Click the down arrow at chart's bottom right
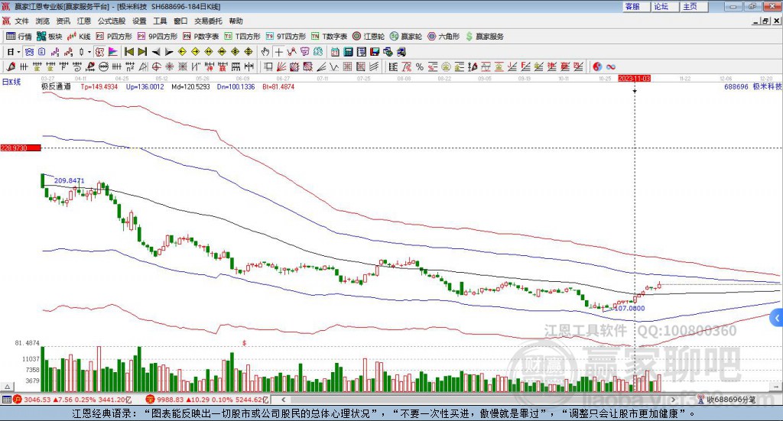The height and width of the screenshot is (421, 783). (777, 387)
